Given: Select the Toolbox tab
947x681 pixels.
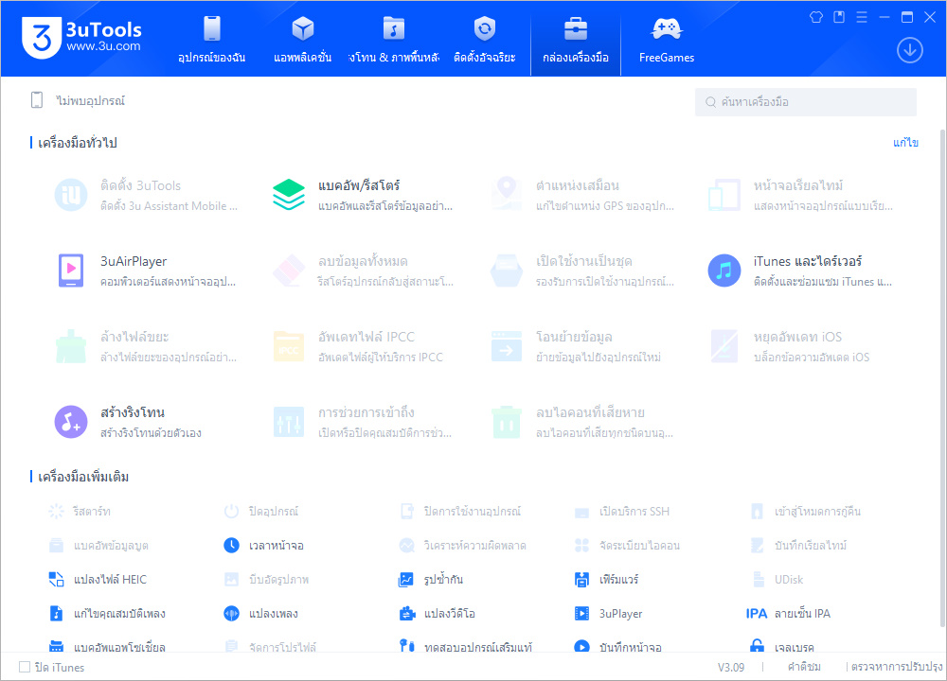Looking at the screenshot, I should (576, 39).
